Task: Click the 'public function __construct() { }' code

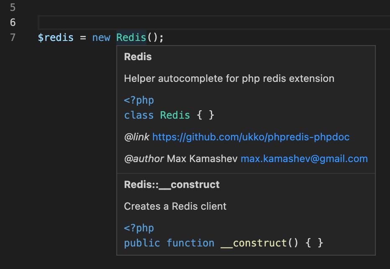Action: click(223, 243)
